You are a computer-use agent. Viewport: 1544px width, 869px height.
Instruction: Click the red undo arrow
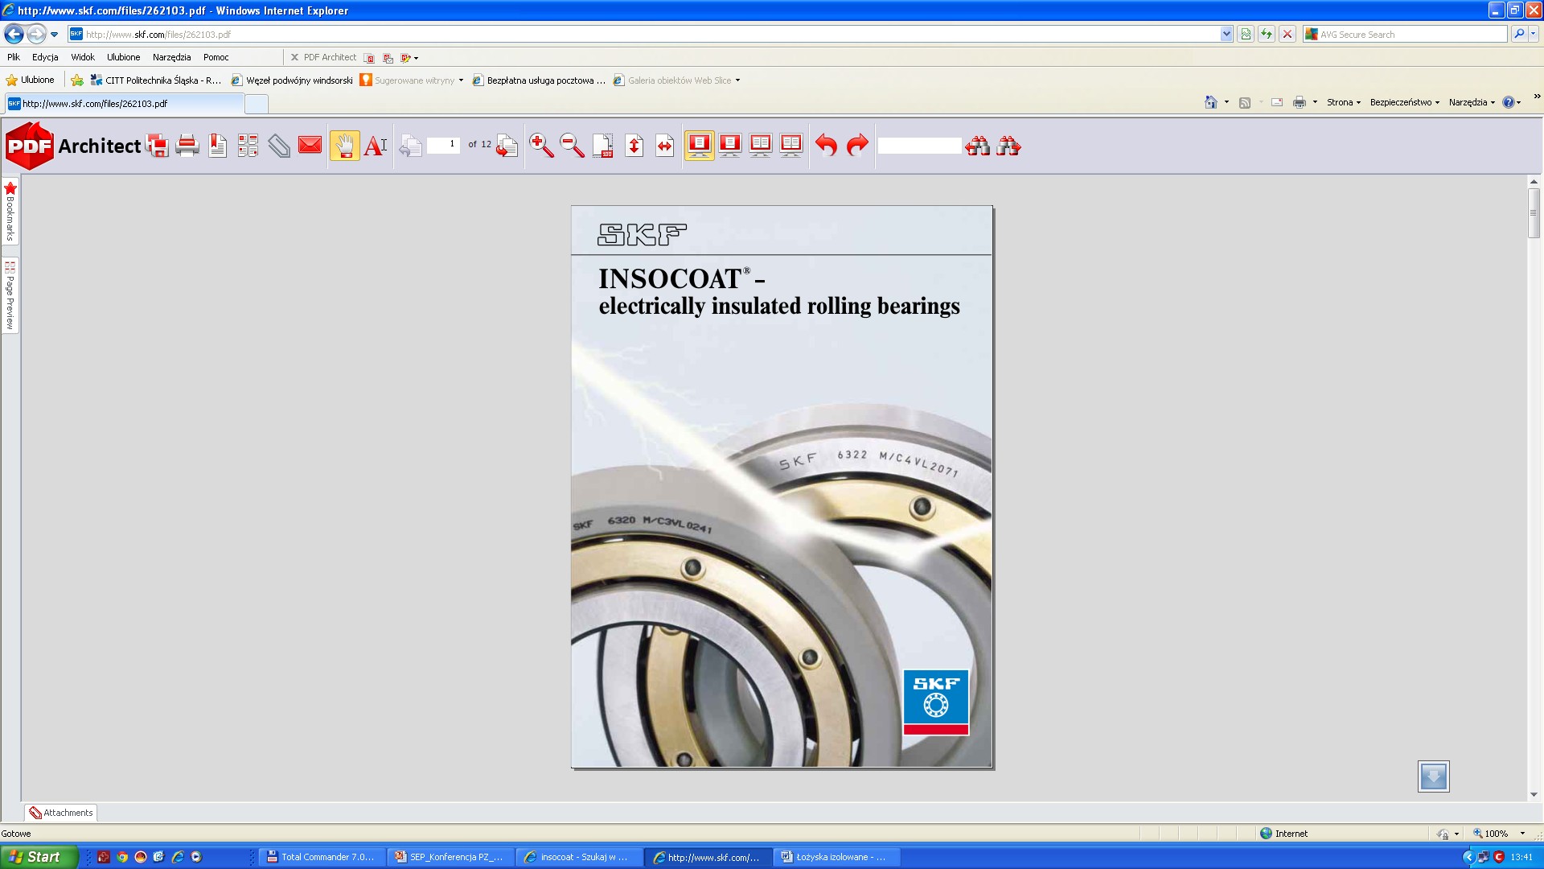point(826,146)
